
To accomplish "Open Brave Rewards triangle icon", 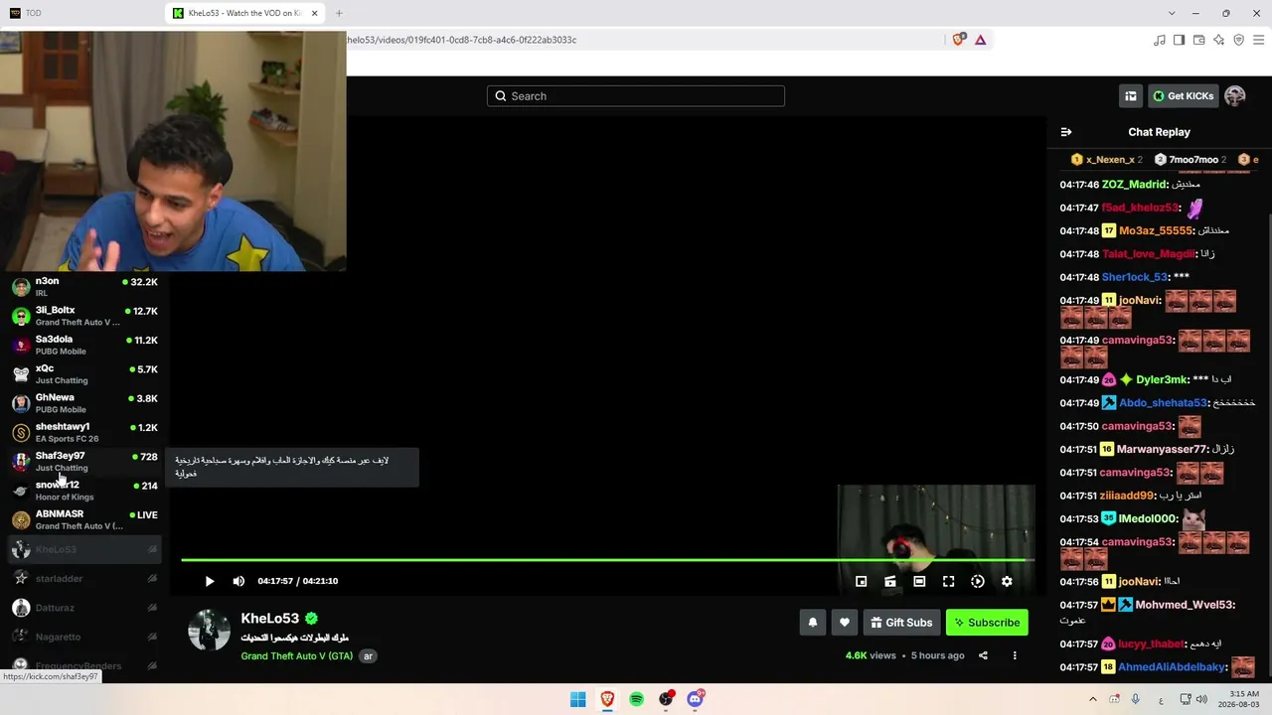I will point(981,40).
